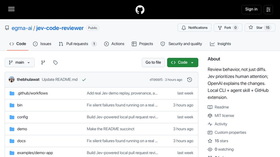Click the Public visibility badge

93,28
